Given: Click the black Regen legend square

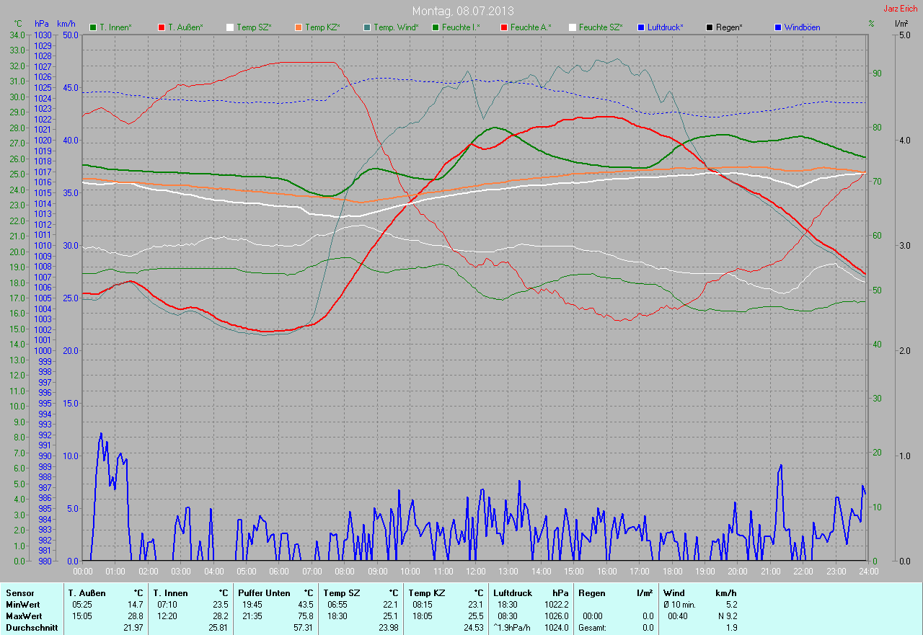Looking at the screenshot, I should pos(710,27).
